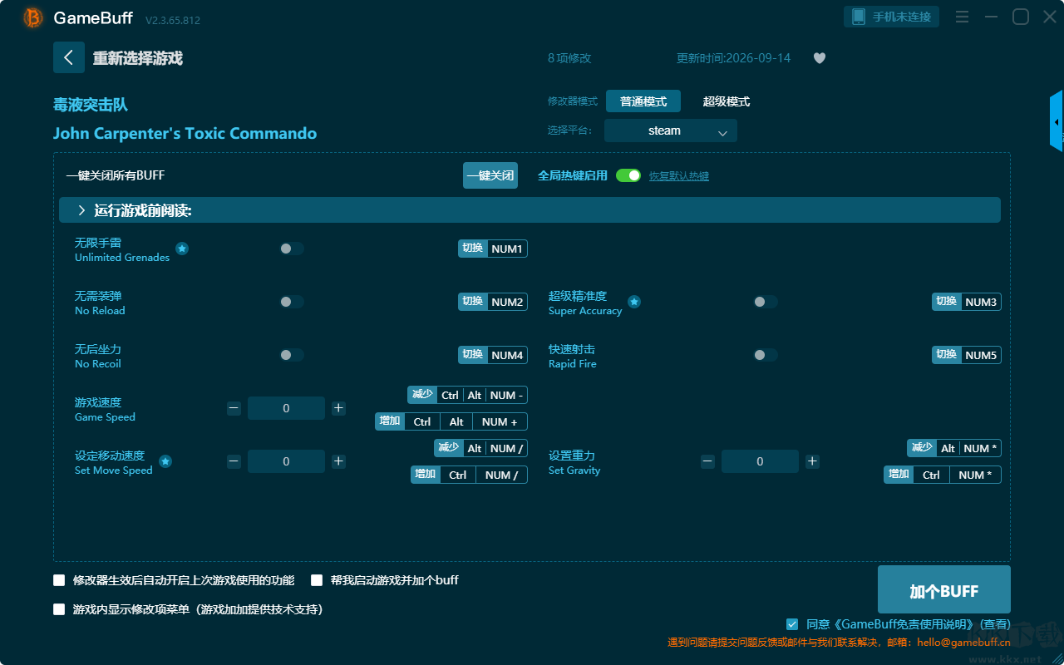Click Game Speed decrease hotkey Ctrl Alt NUM -
This screenshot has width=1064, height=665.
pyautogui.click(x=467, y=395)
